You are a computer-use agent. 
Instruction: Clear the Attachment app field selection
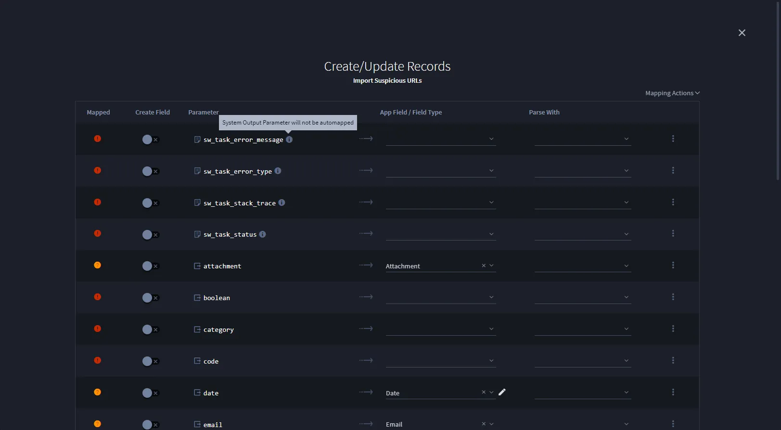pos(484,266)
